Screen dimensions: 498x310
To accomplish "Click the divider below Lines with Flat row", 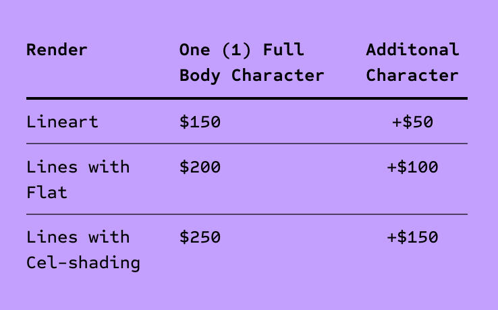I will [247, 214].
